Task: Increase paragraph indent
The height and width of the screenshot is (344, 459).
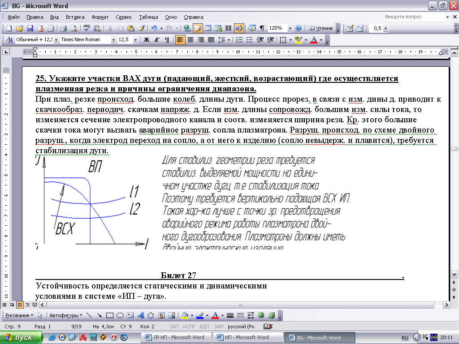Action: (270, 39)
